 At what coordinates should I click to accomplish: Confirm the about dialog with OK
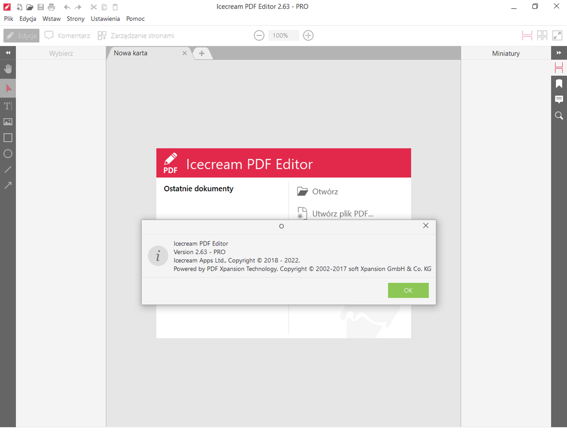tap(408, 290)
